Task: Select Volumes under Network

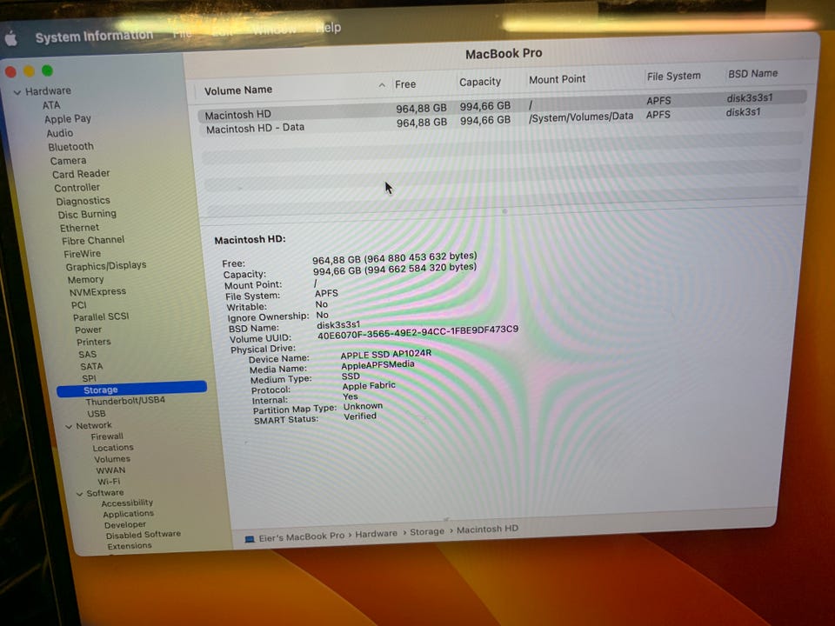Action: point(112,459)
